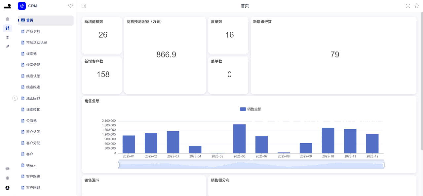Click the CRM phone logo icon
This screenshot has width=423, height=196.
22,6
